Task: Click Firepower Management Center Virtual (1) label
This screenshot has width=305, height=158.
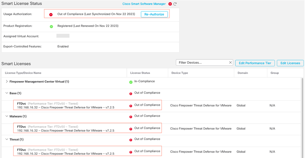Action: coord(39,82)
